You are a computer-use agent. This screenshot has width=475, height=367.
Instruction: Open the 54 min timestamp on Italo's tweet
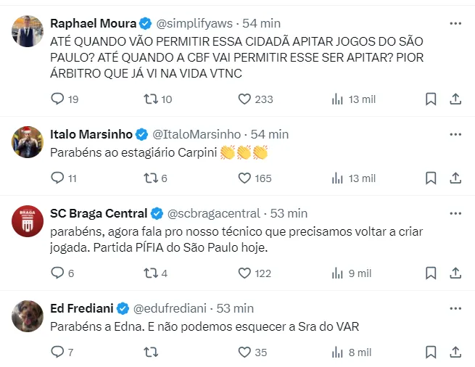pos(269,134)
